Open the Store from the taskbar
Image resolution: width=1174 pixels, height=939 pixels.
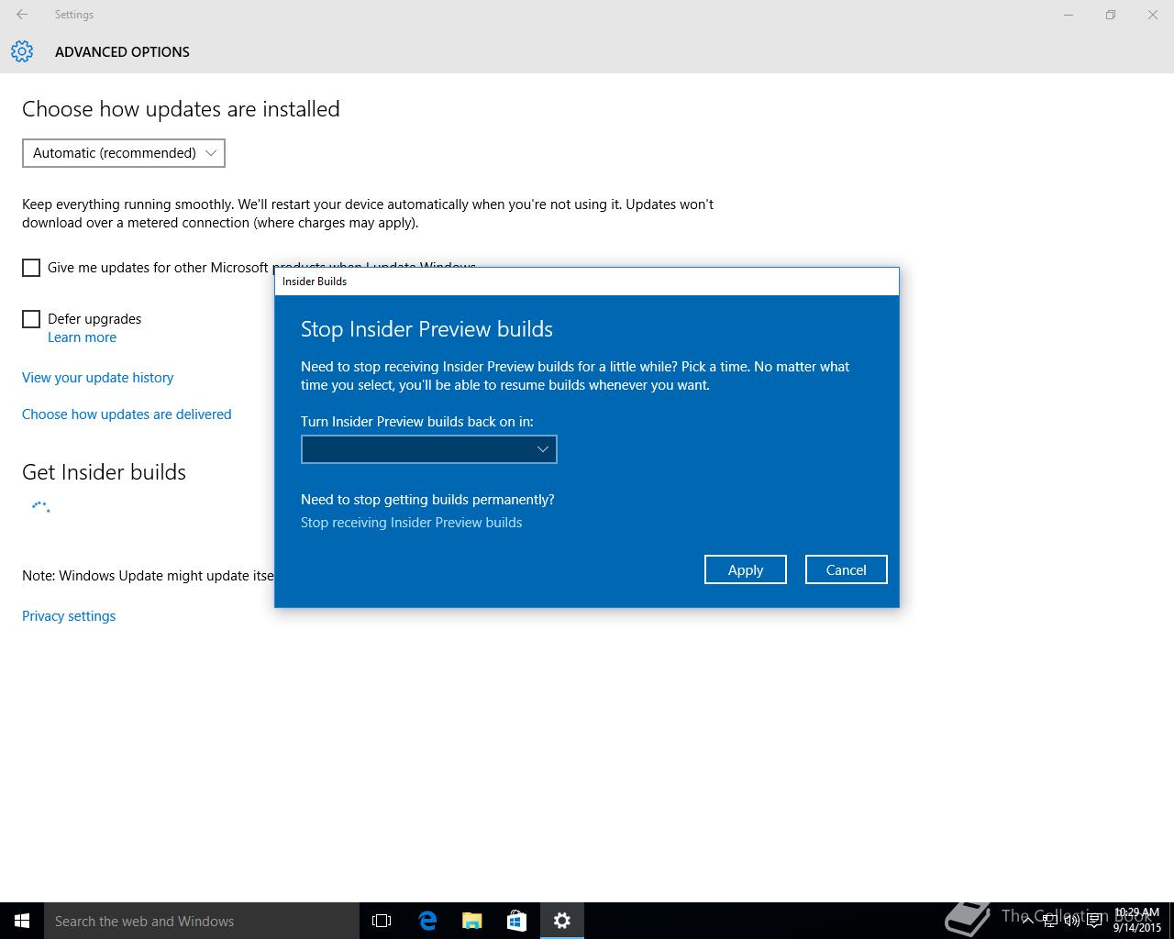pyautogui.click(x=516, y=921)
